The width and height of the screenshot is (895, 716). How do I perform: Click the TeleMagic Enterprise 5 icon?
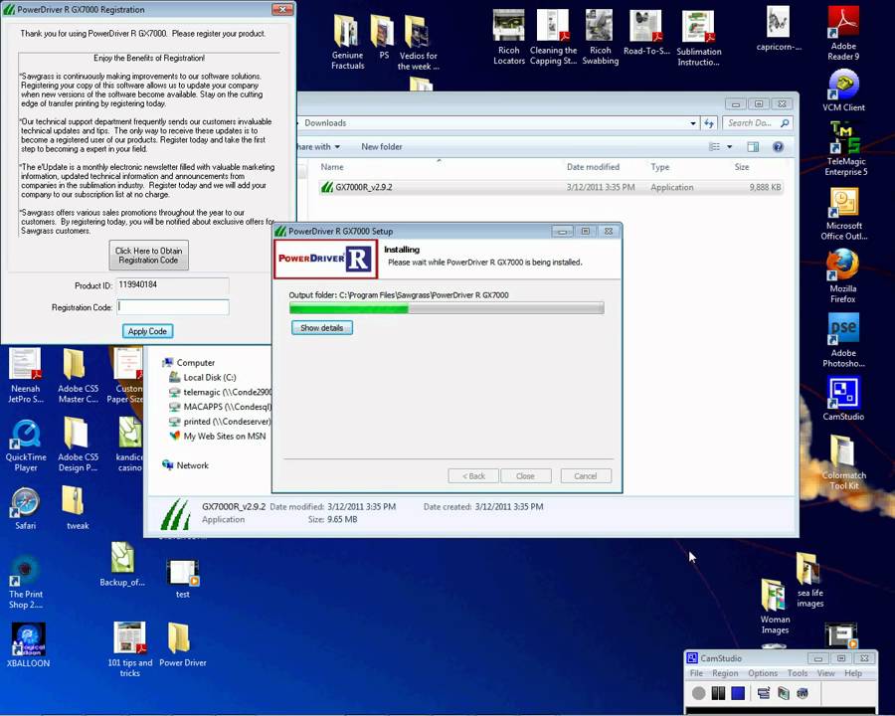(x=845, y=149)
